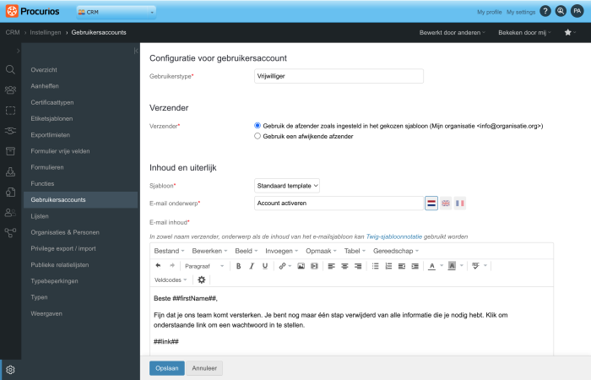Insert a numbered list
The height and width of the screenshot is (380, 591).
tap(388, 266)
